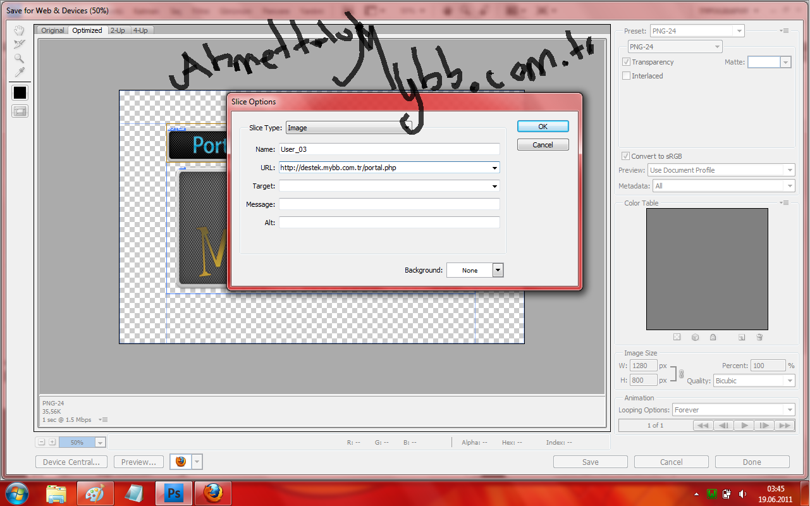Click OK in Slice Options dialog
This screenshot has width=810, height=506.
pyautogui.click(x=543, y=126)
